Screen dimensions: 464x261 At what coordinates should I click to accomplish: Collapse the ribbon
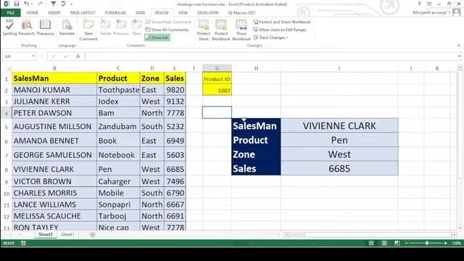pyautogui.click(x=459, y=45)
